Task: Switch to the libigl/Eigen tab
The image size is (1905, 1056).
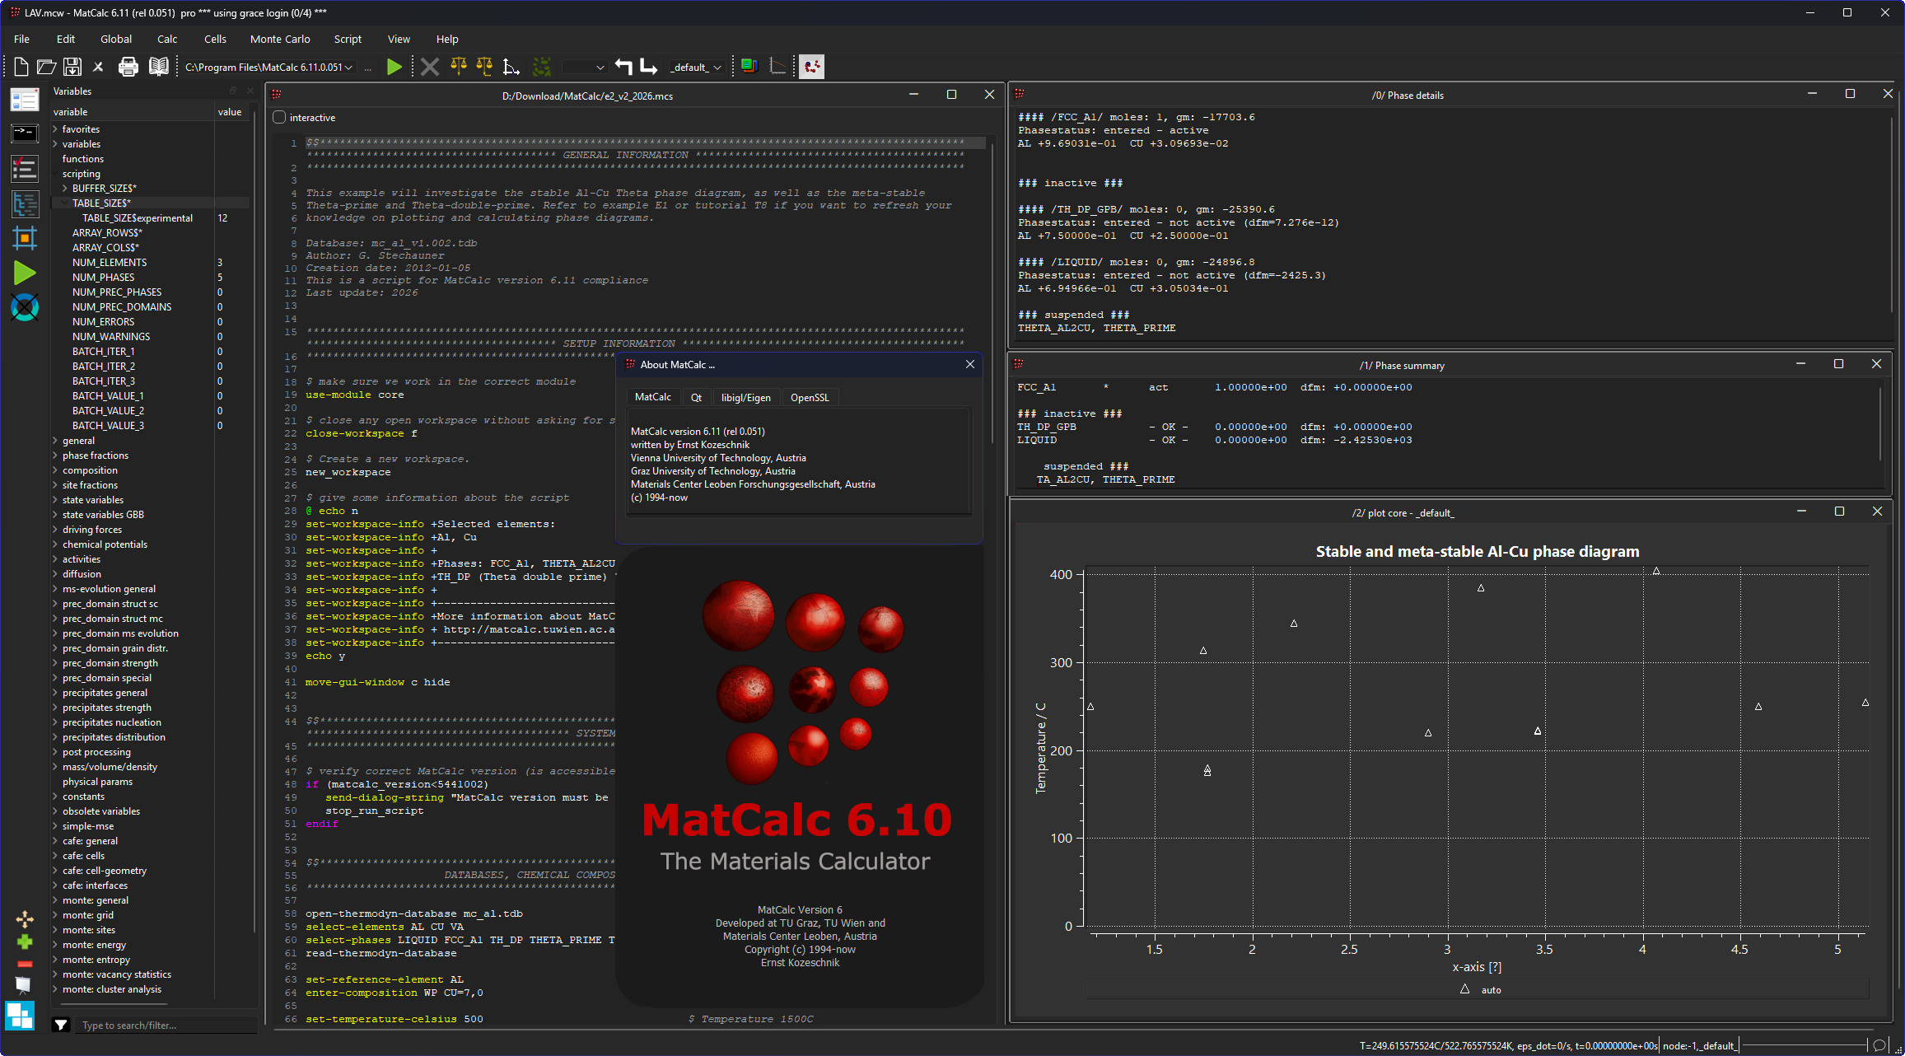Action: click(746, 397)
